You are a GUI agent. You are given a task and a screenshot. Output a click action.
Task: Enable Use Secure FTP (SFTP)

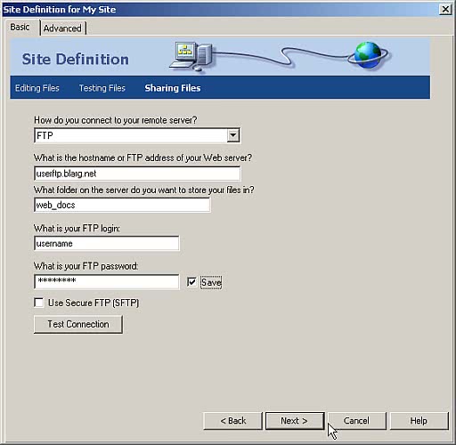pyautogui.click(x=39, y=303)
